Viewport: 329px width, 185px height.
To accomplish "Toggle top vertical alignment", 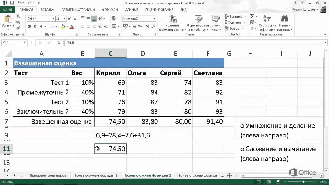I will [83, 18].
